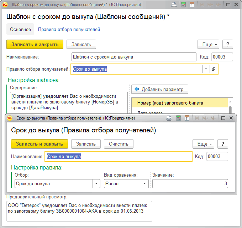Open the Еще menu in the dialog
242x228 pixels.
203,144
